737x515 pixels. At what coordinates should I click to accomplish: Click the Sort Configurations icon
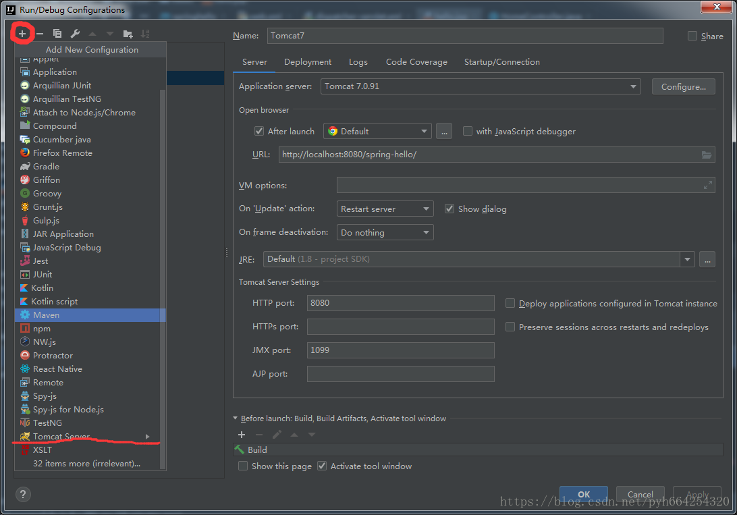[x=145, y=33]
